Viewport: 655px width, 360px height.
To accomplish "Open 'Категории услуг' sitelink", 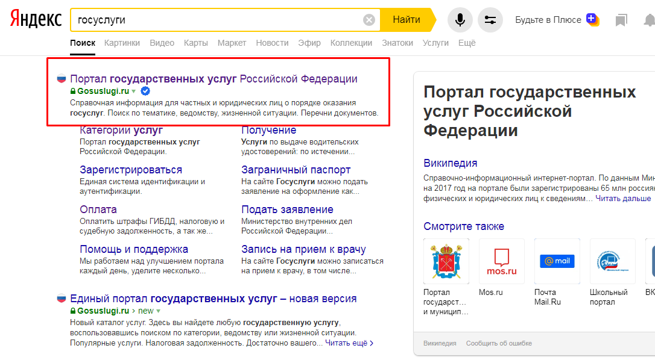I will [121, 130].
